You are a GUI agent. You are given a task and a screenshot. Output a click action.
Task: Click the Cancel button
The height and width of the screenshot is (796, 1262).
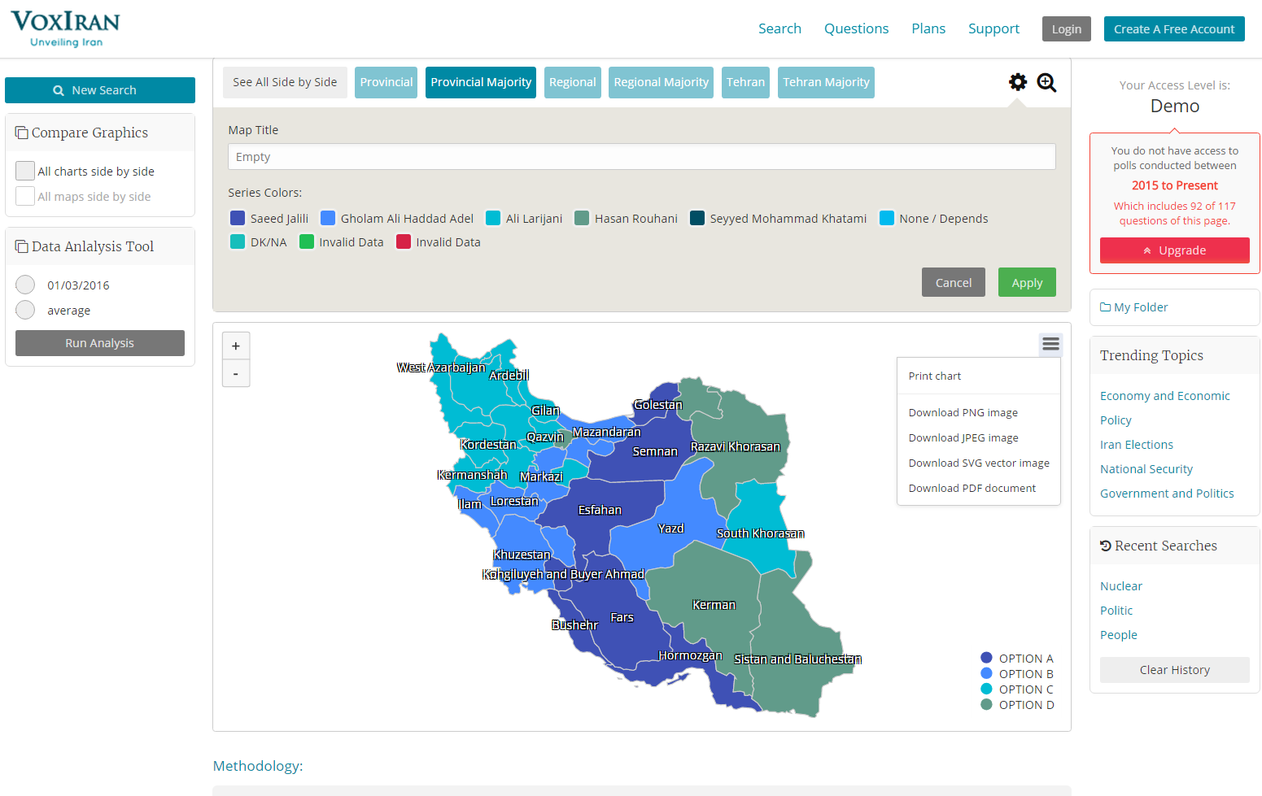coord(954,282)
